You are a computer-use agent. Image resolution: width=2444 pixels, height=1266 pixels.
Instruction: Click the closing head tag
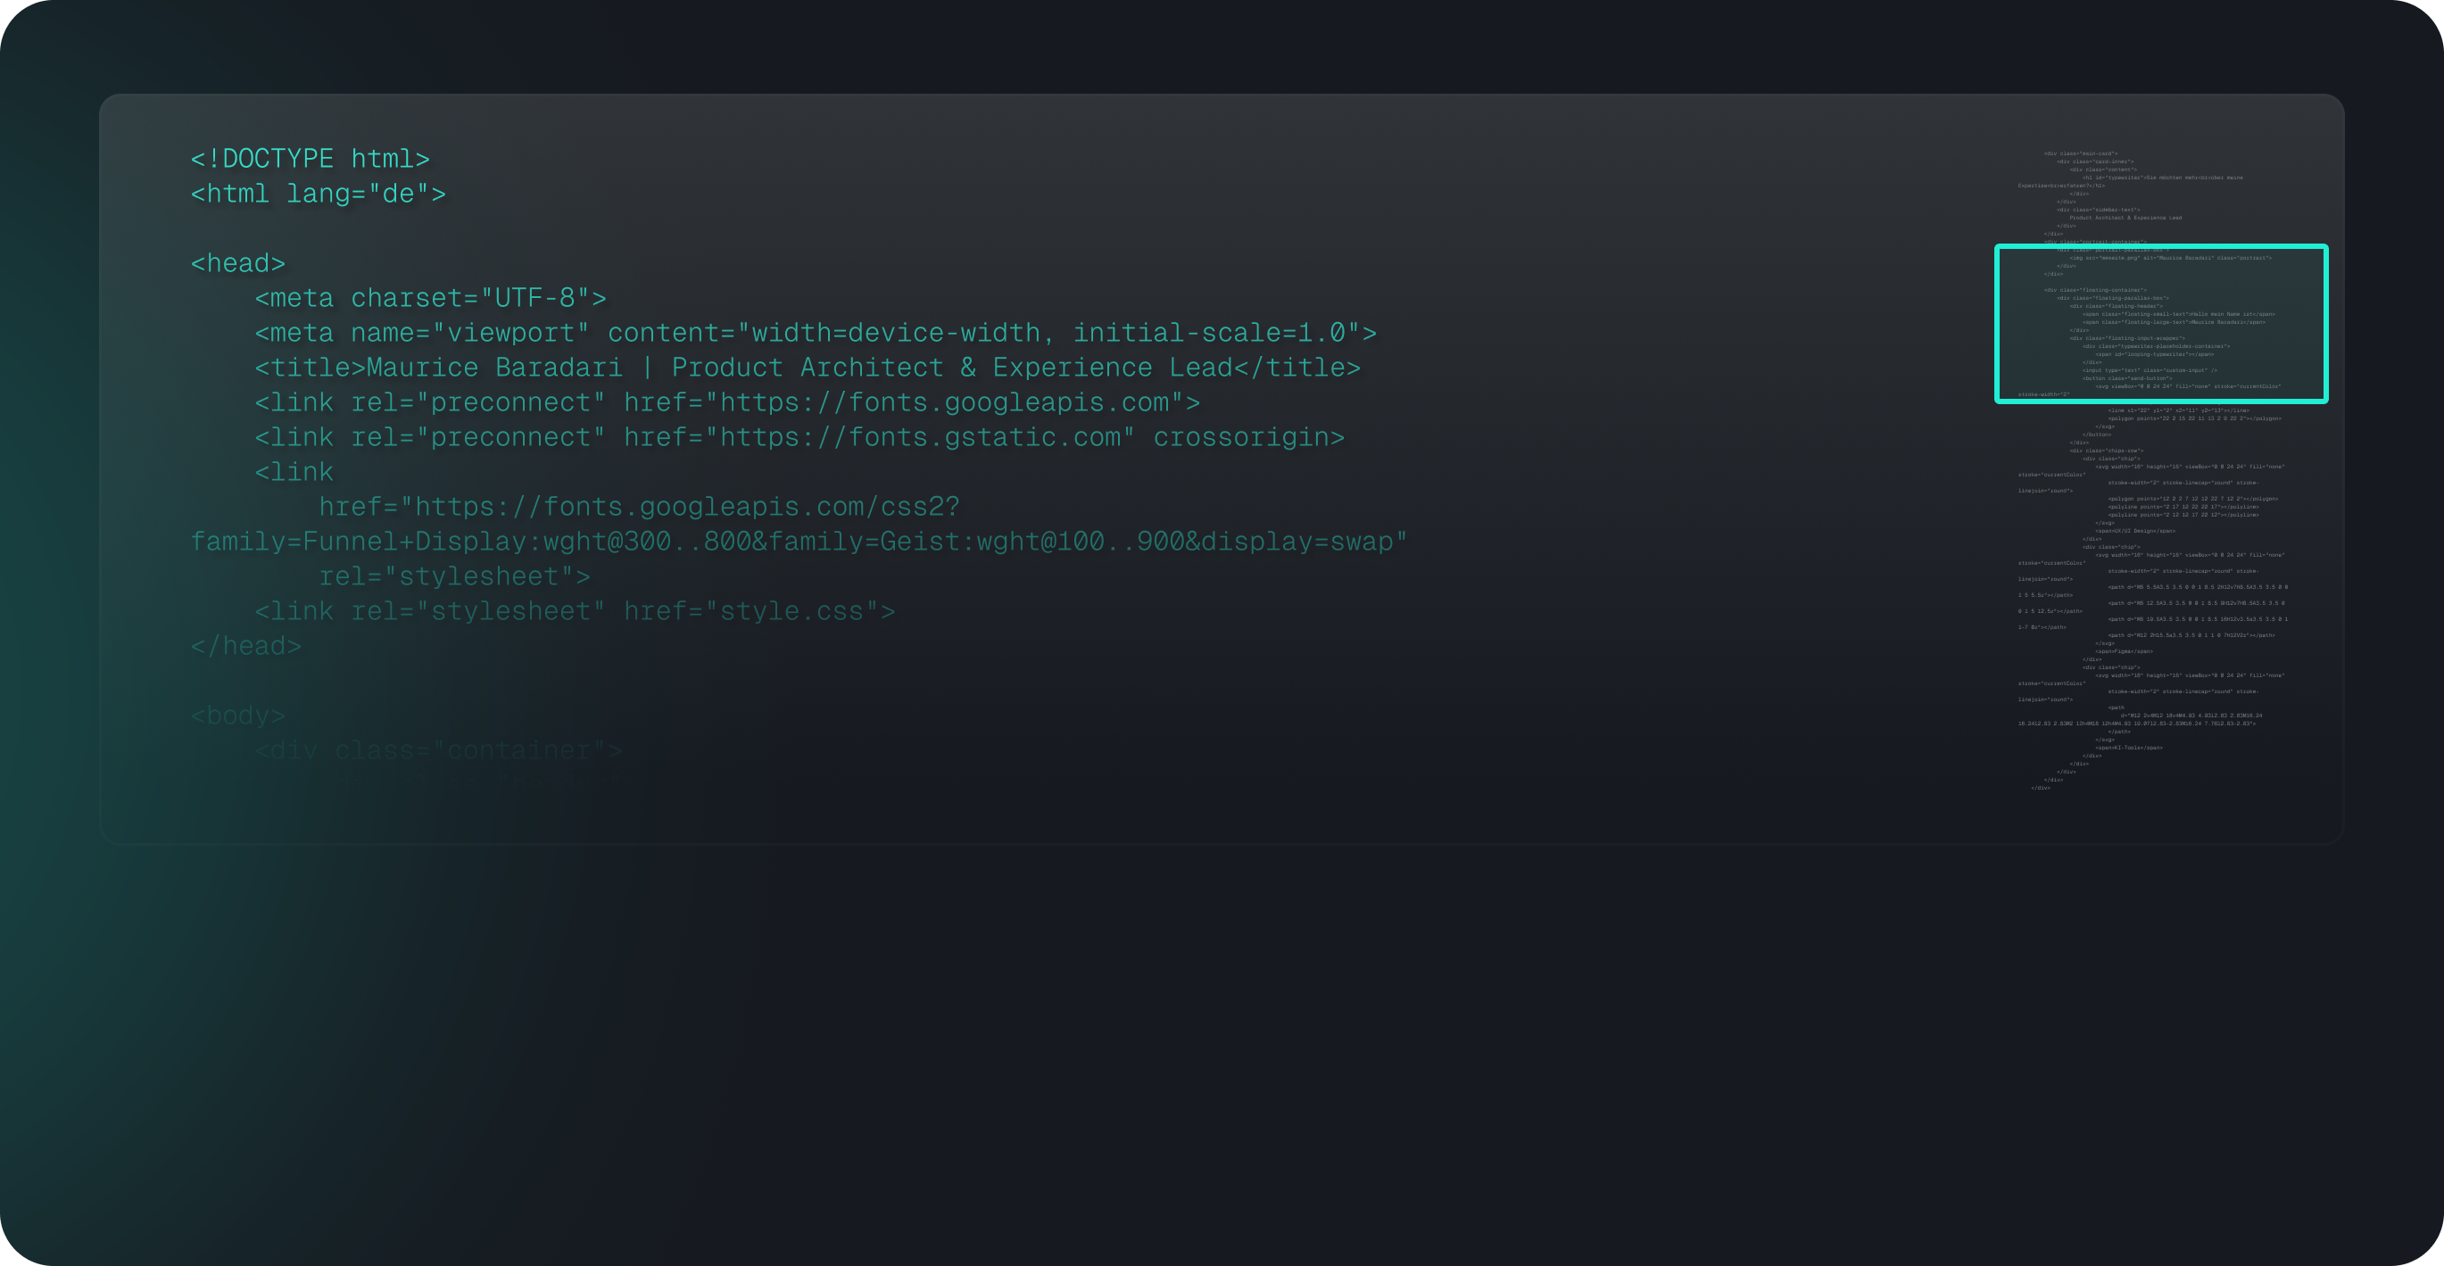pos(244,645)
